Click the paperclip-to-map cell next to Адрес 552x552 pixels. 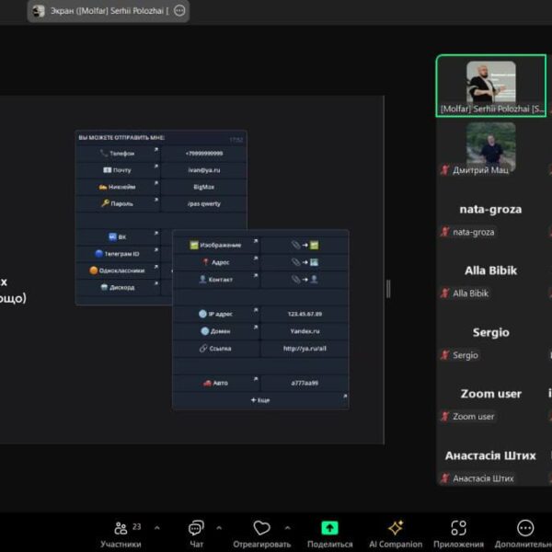click(x=305, y=262)
